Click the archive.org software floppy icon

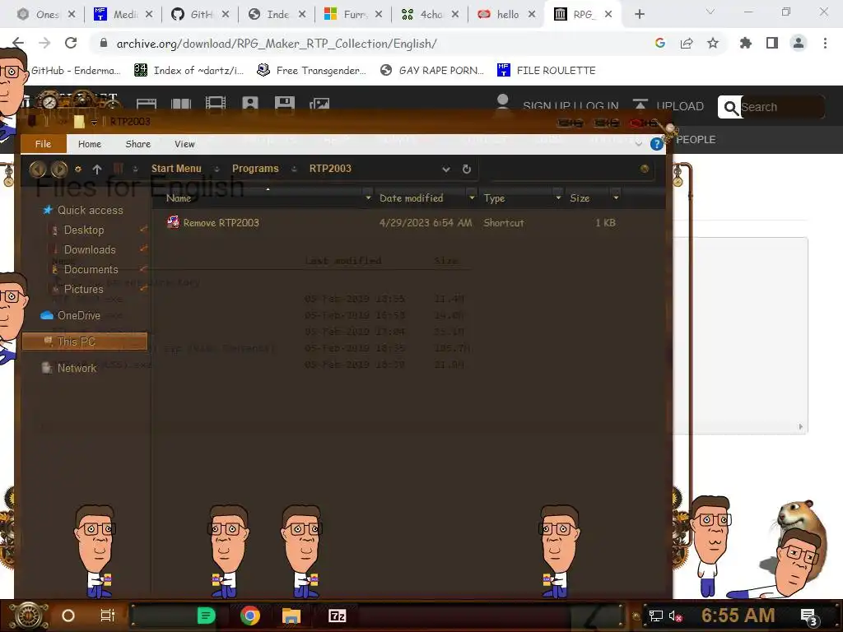(284, 103)
